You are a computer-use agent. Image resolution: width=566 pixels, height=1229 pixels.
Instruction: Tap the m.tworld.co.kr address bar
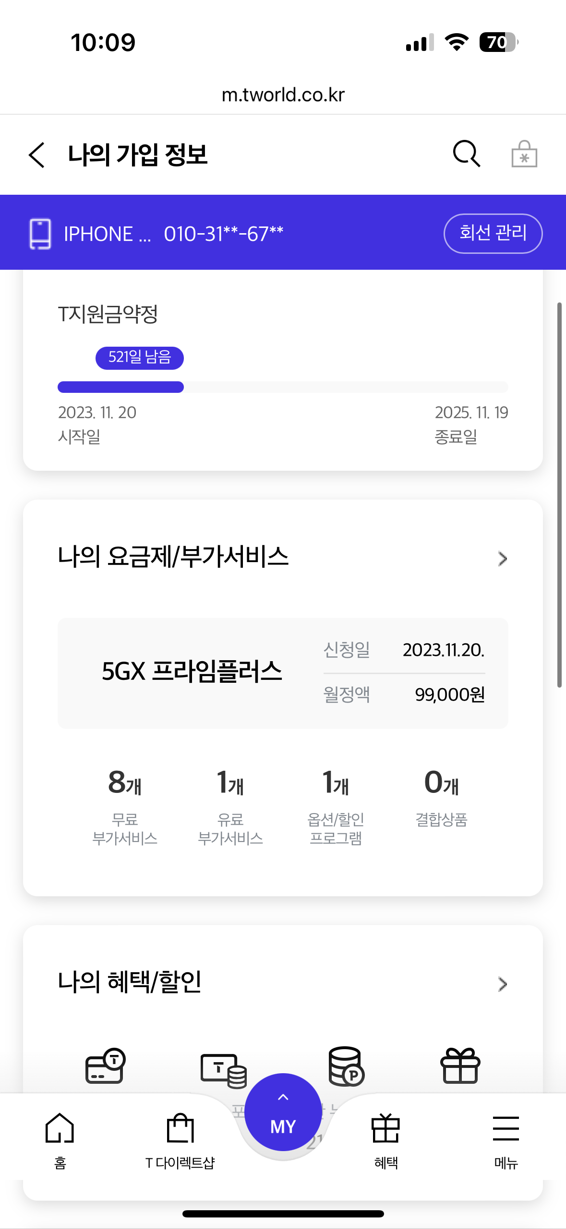[x=283, y=95]
